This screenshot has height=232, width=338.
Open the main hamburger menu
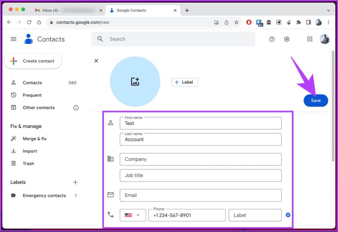(x=14, y=39)
